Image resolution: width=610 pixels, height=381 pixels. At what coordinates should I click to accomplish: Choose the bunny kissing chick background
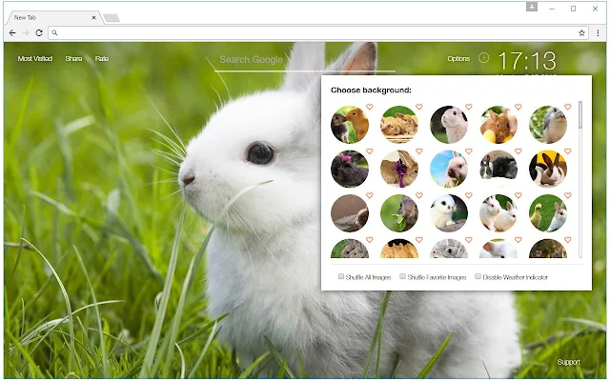(x=350, y=125)
